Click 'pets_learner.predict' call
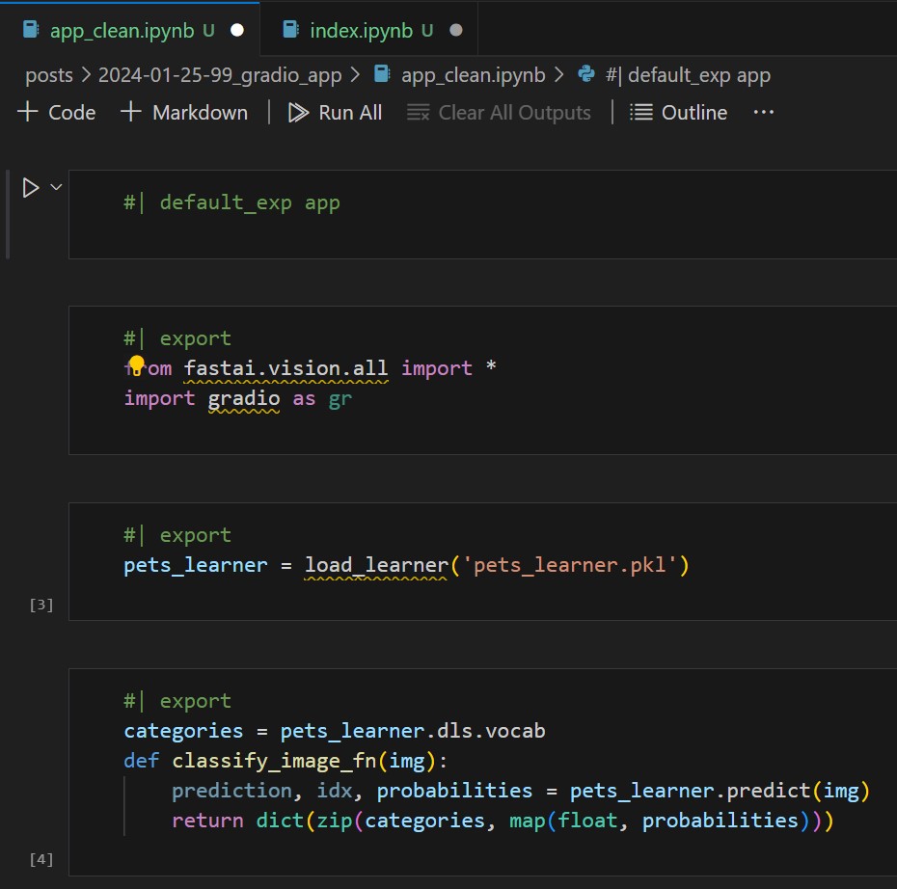This screenshot has width=897, height=889. 690,791
